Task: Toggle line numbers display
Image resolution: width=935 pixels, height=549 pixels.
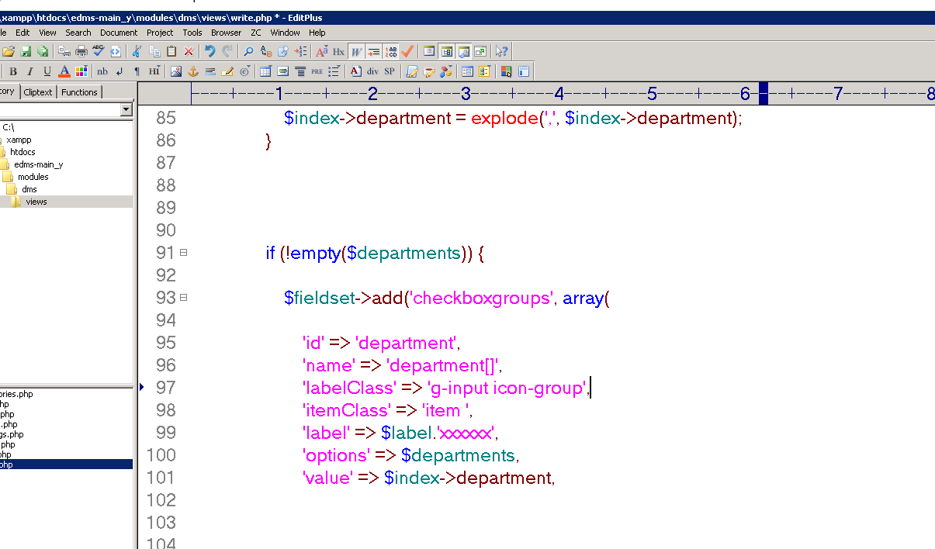Action: click(x=391, y=51)
